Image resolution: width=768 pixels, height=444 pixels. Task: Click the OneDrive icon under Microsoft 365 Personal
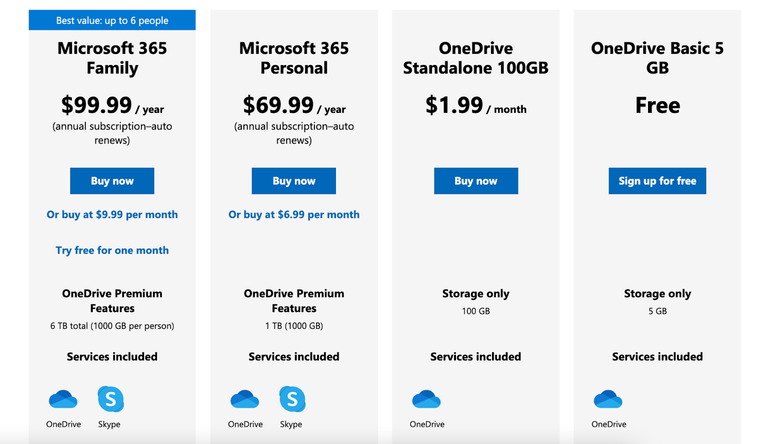tap(245, 399)
